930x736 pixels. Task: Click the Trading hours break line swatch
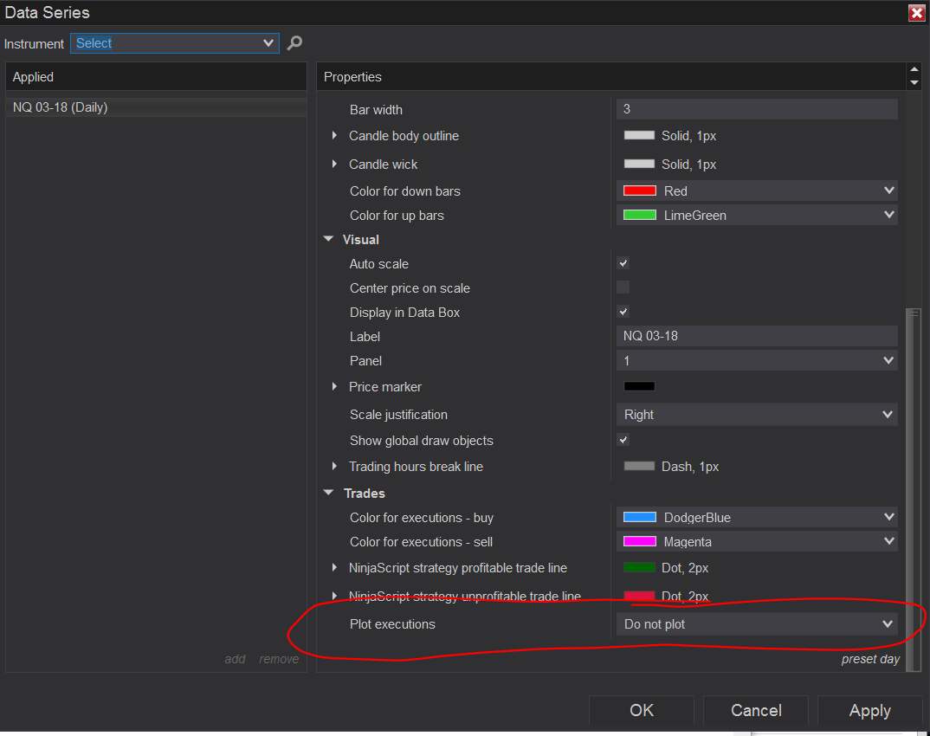pos(639,466)
